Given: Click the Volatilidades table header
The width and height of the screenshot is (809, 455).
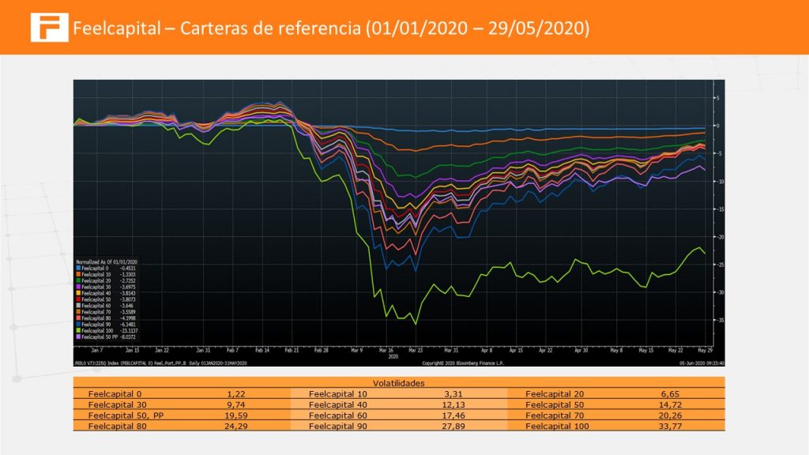Looking at the screenshot, I should (x=399, y=383).
